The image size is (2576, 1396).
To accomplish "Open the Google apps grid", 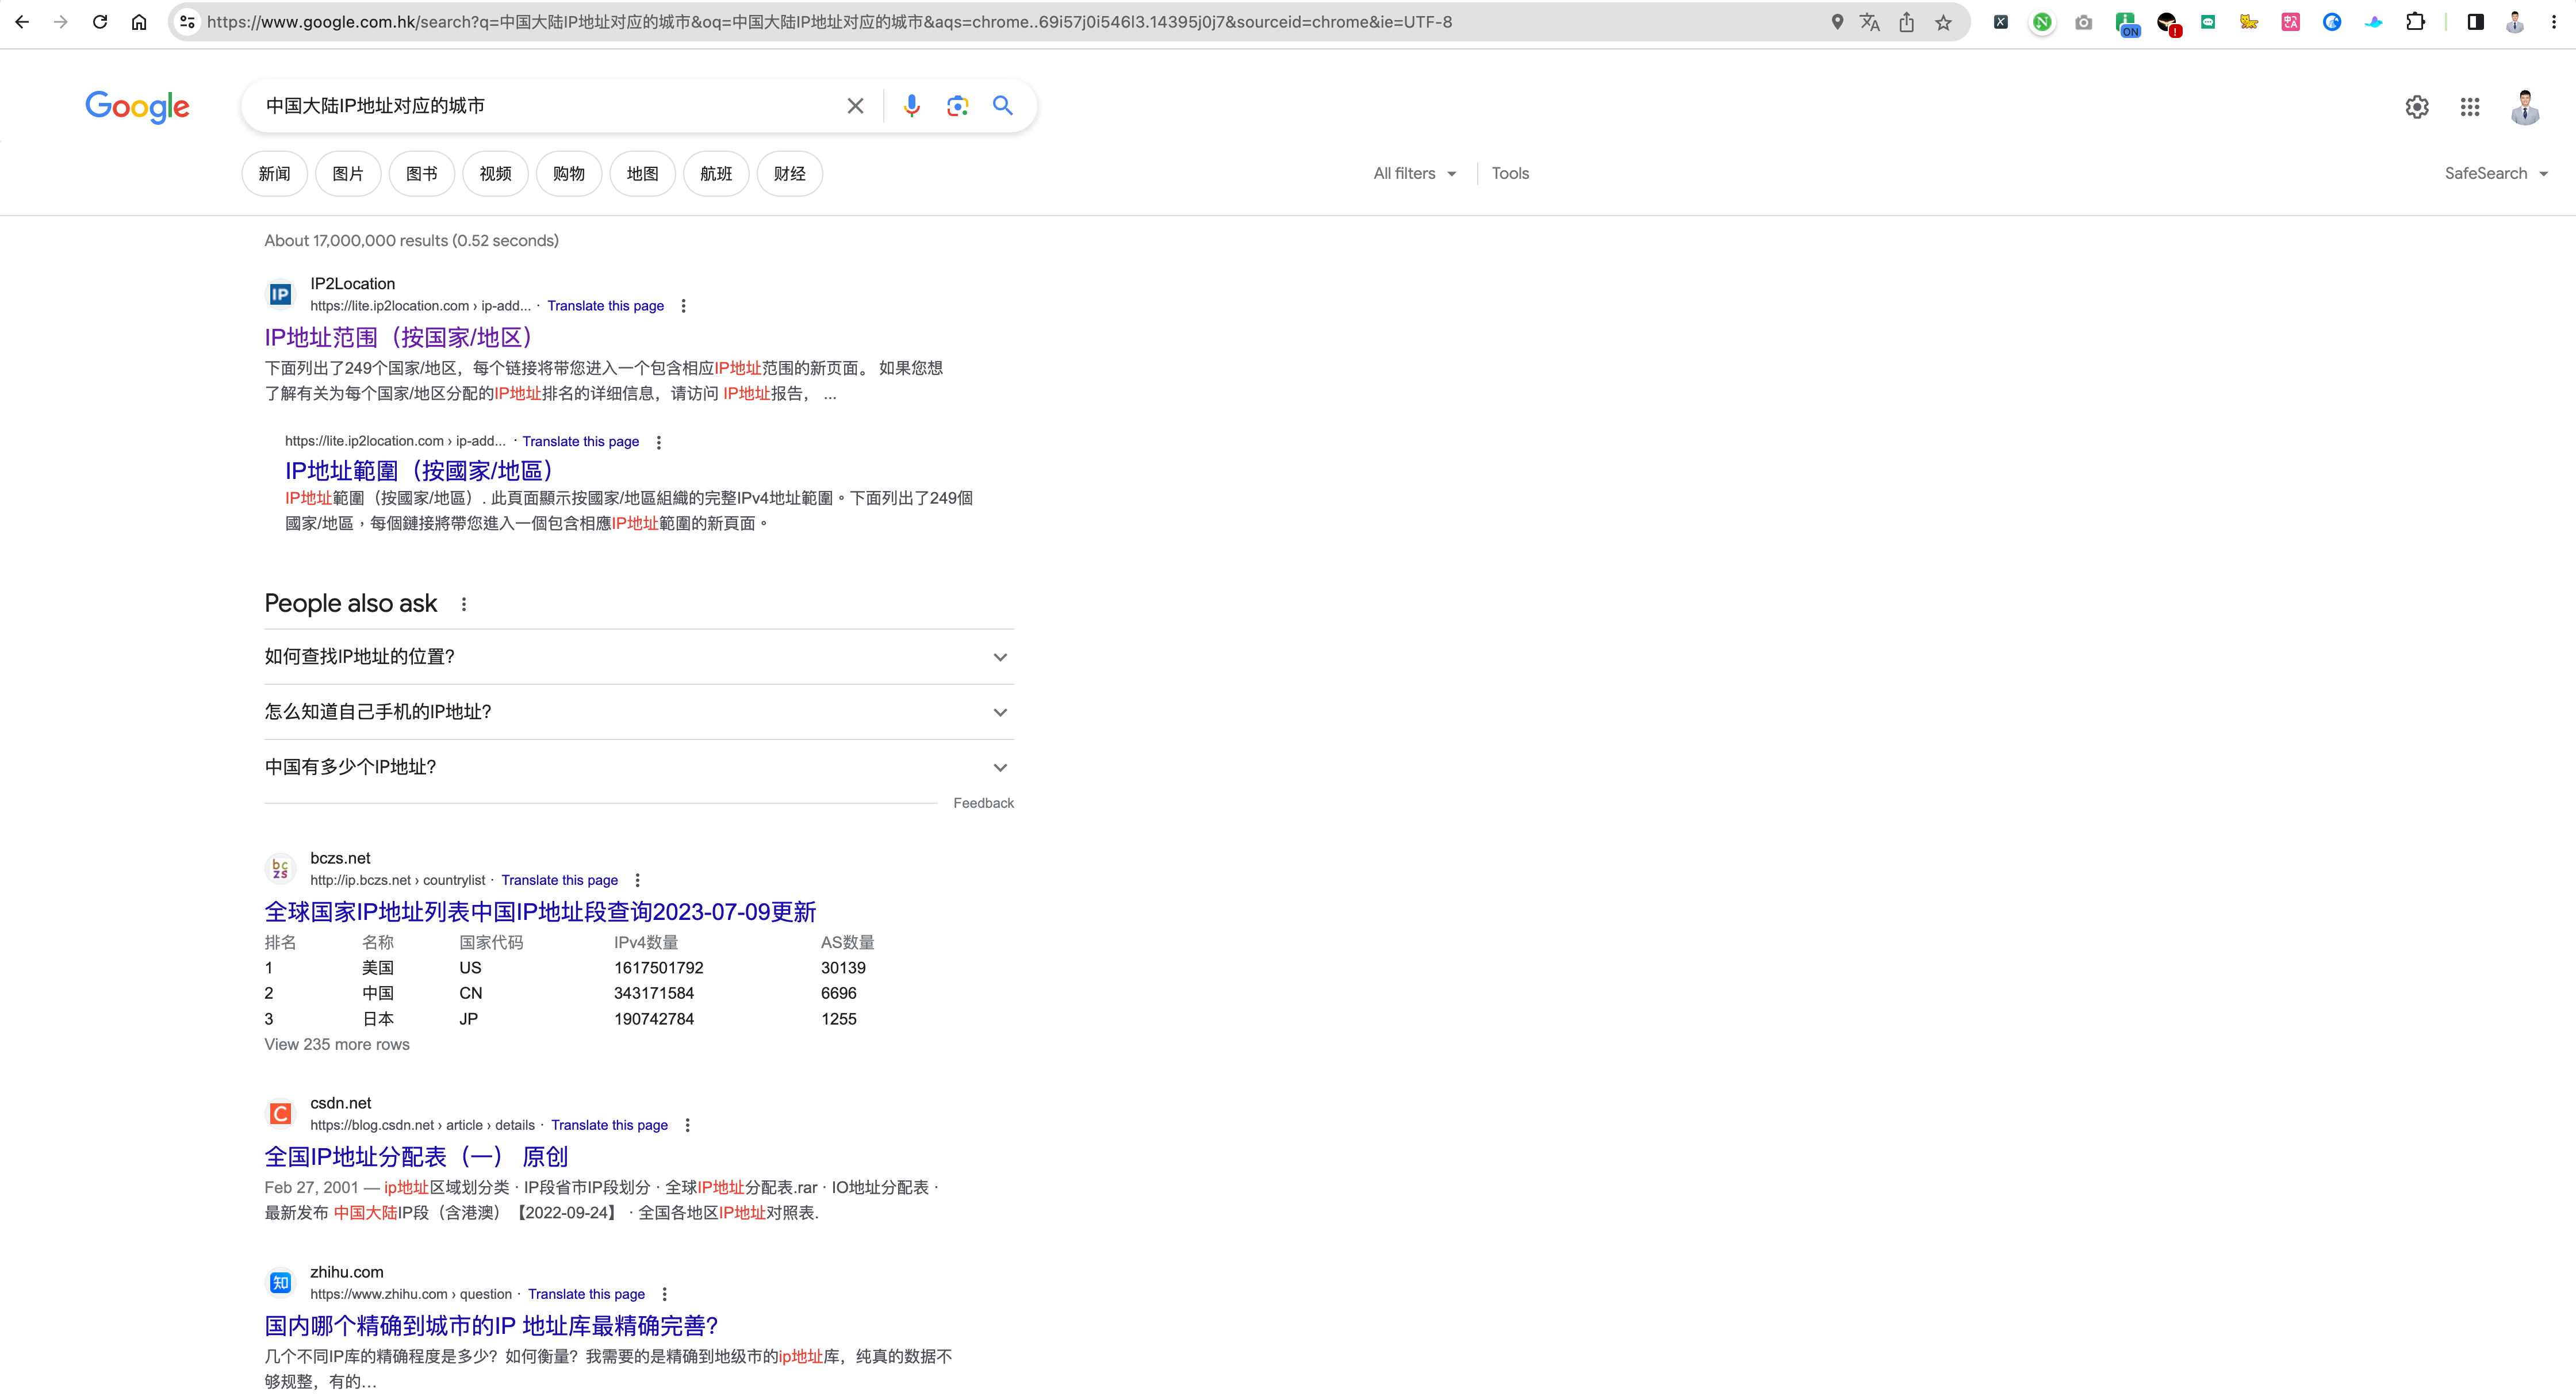I will [2470, 107].
